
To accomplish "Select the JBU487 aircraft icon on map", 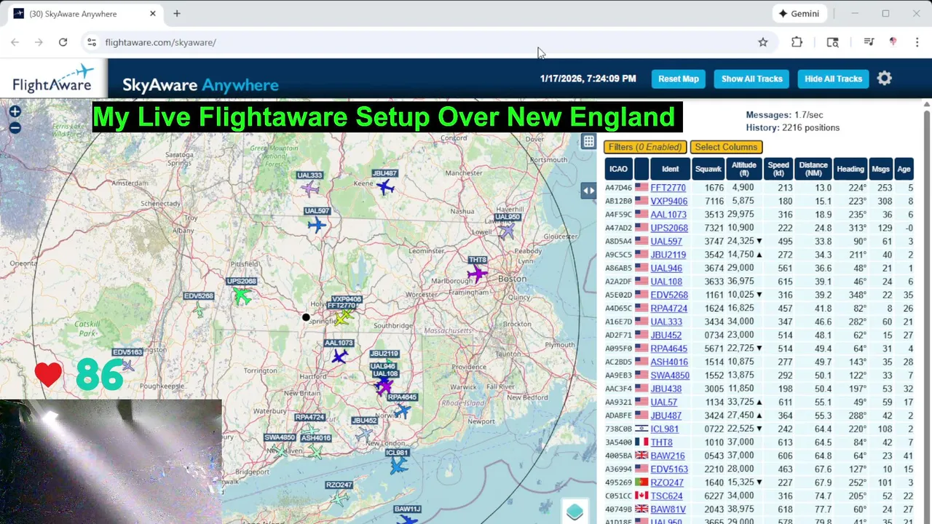I will (385, 187).
